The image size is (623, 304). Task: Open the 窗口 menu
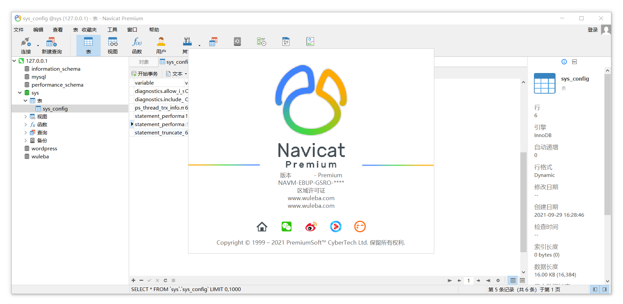click(x=132, y=30)
